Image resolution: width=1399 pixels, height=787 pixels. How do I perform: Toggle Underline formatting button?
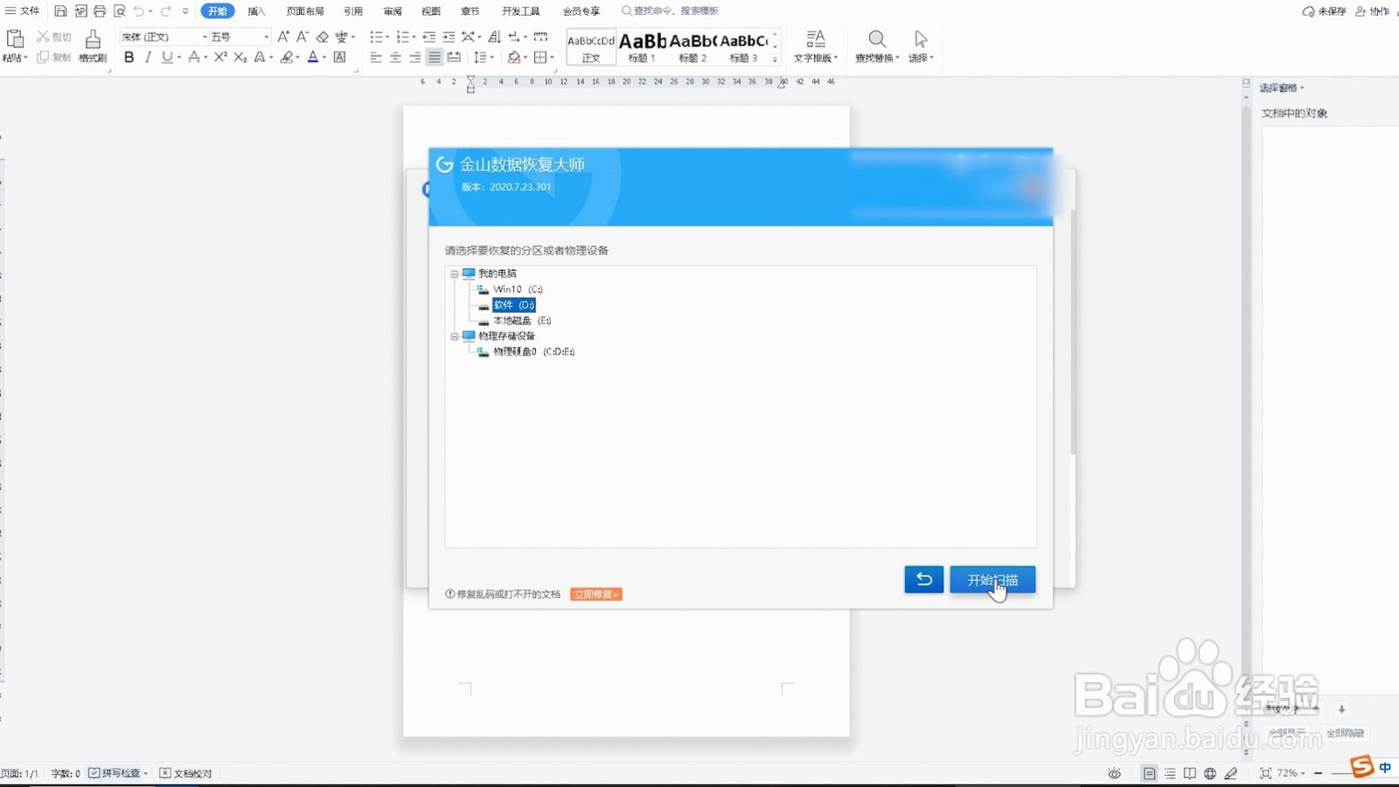(x=166, y=57)
